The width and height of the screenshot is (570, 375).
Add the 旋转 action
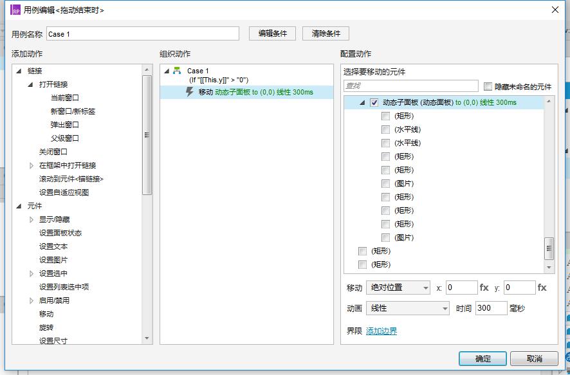46,327
